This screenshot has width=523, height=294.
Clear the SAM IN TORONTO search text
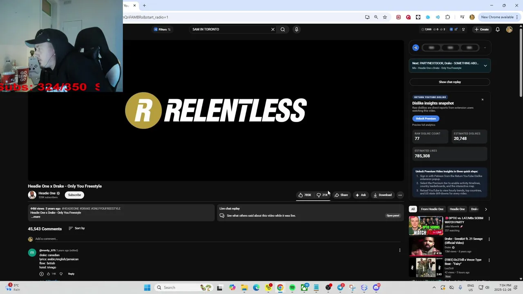coord(273,29)
